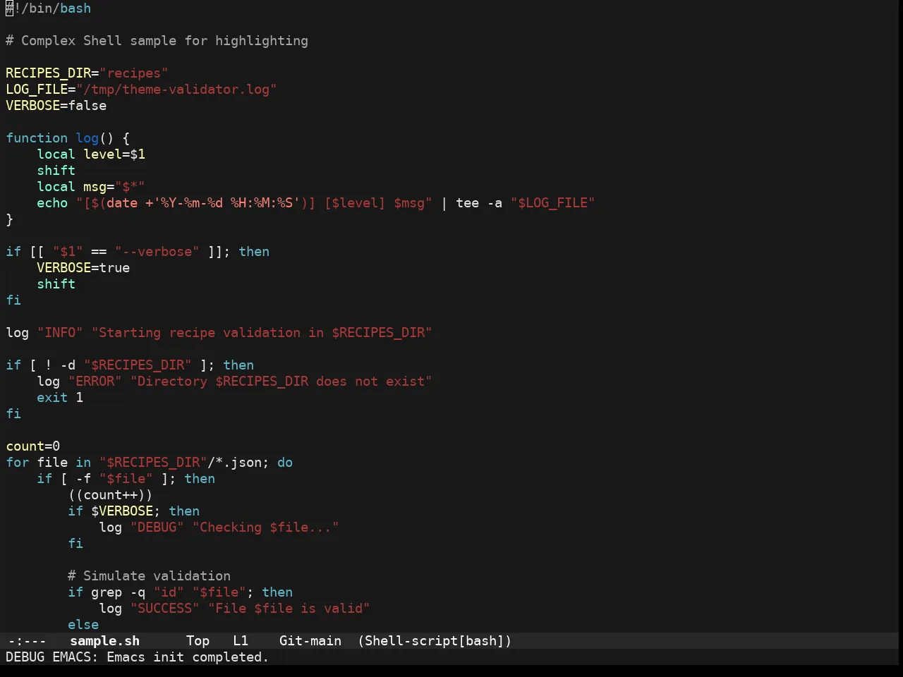Click the ((count++)) expression
This screenshot has width=903, height=677.
pos(110,495)
